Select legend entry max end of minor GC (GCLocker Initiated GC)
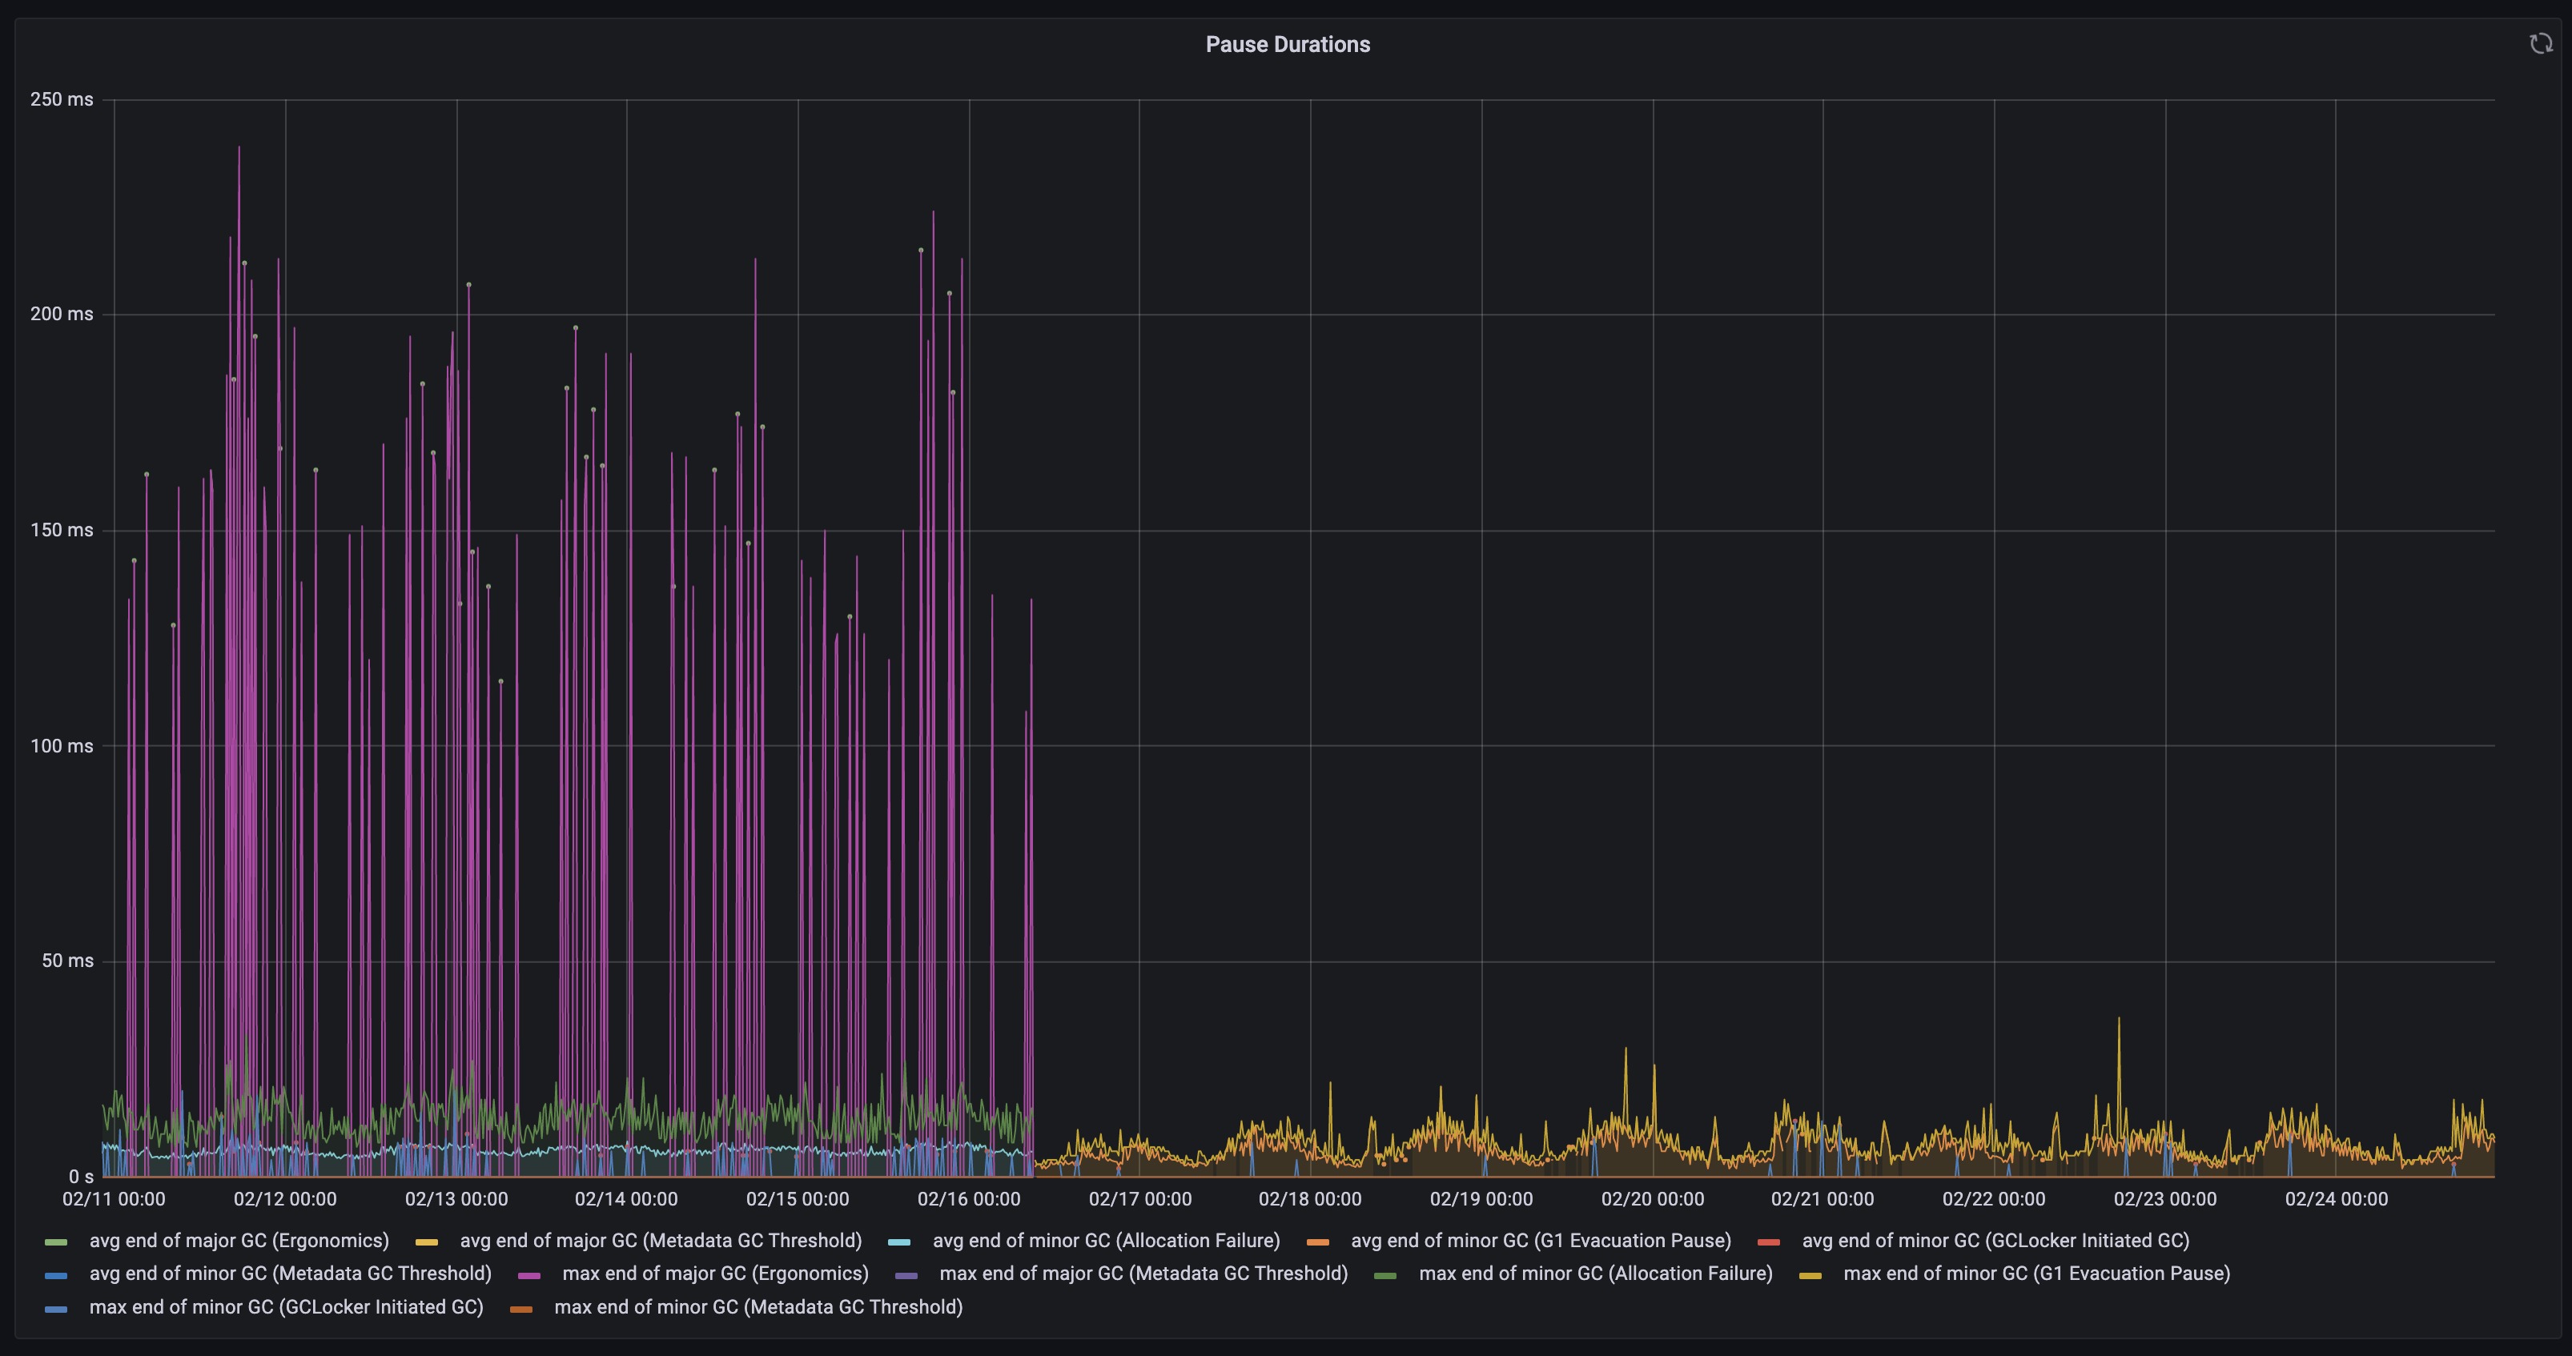This screenshot has width=2572, height=1356. click(x=287, y=1307)
